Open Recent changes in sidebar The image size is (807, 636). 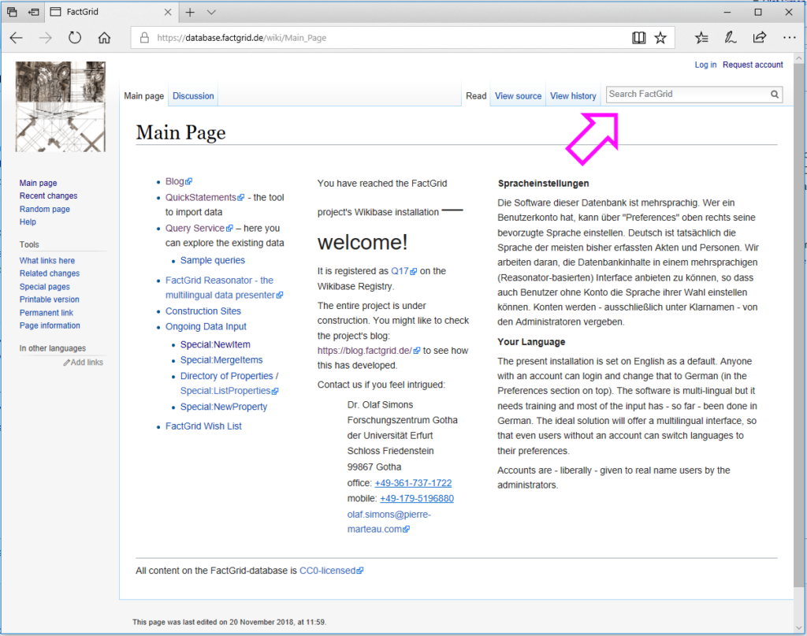[48, 196]
